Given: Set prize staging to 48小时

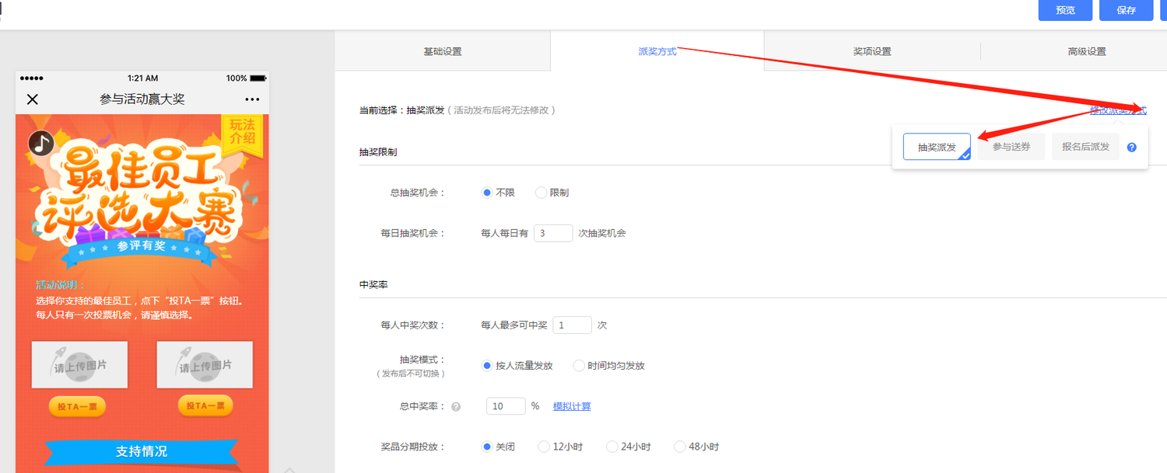Looking at the screenshot, I should point(680,447).
